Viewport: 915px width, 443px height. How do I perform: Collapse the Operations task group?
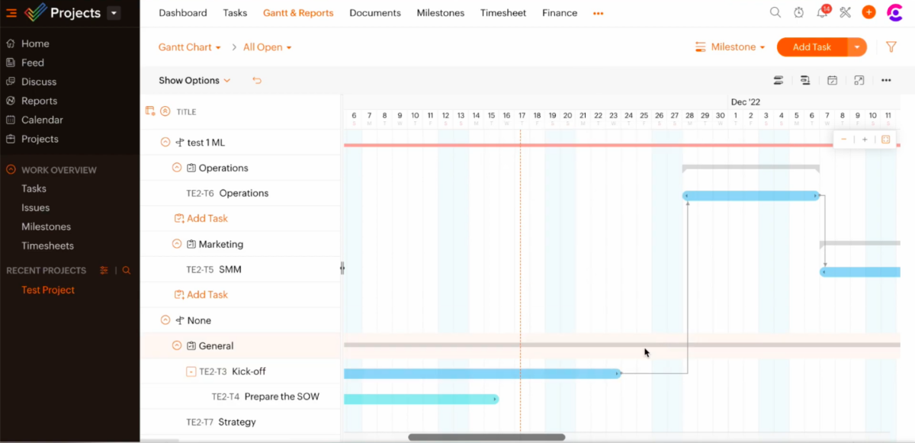(177, 168)
